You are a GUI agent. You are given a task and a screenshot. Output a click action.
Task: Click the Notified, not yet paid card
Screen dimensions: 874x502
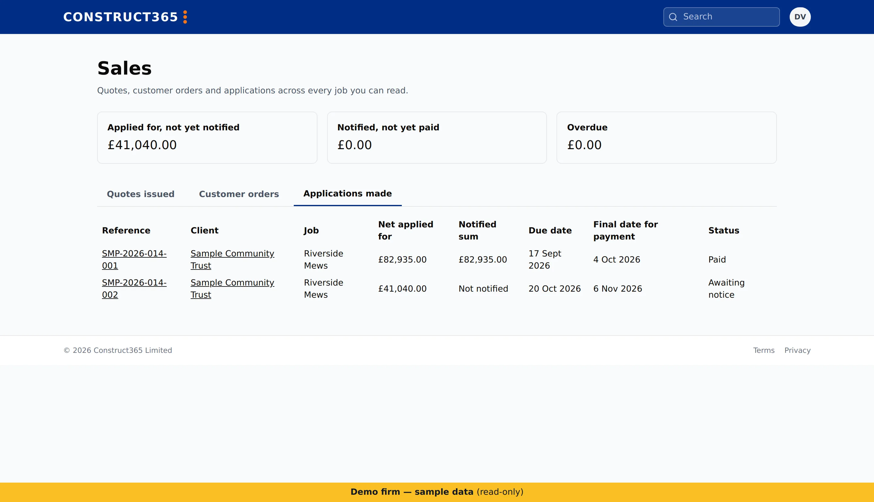[x=436, y=138]
